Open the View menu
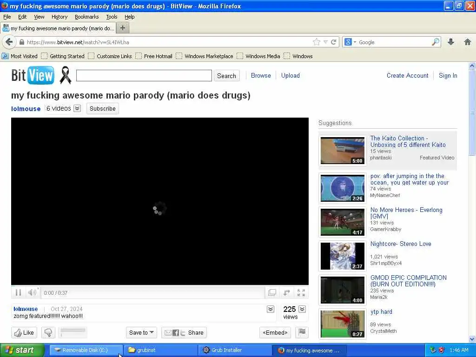 click(39, 17)
